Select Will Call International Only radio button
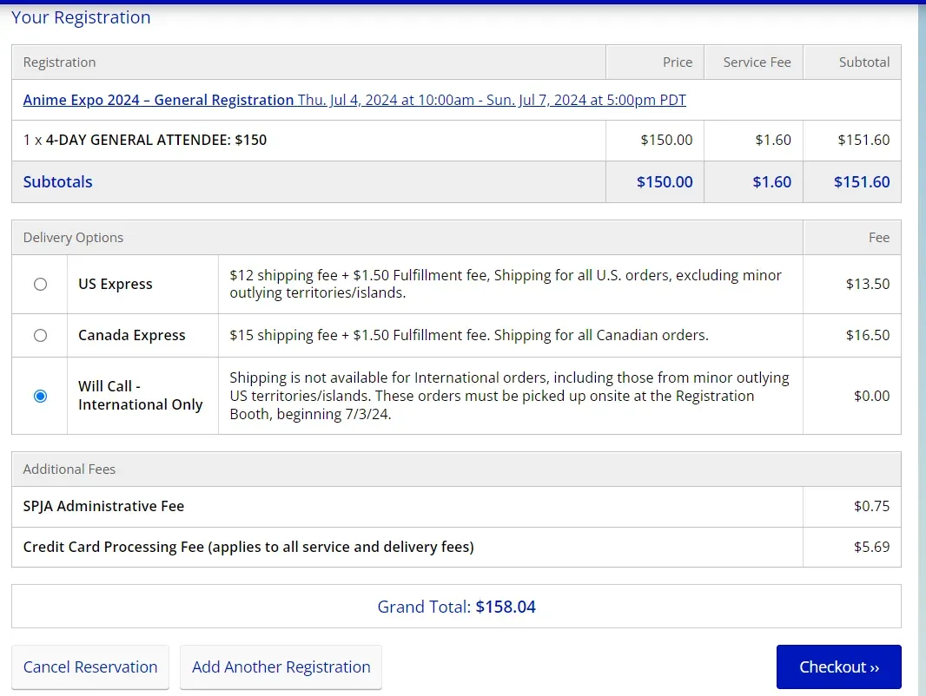 click(x=40, y=396)
